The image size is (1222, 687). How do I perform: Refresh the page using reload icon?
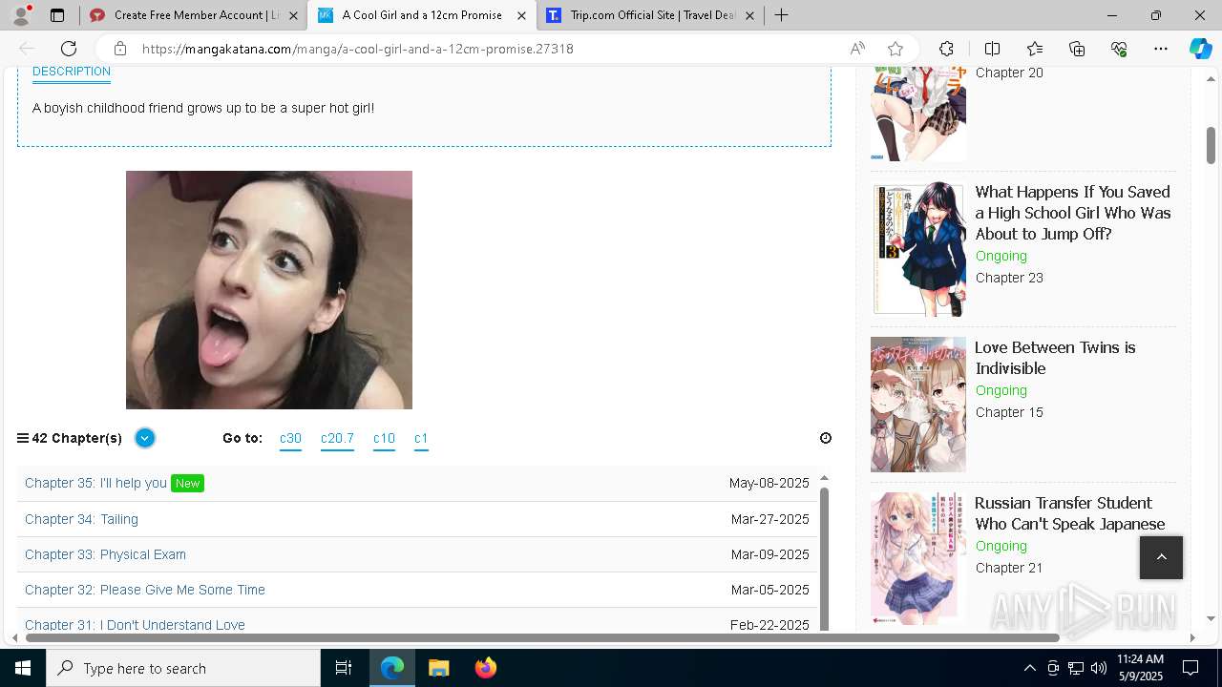click(x=69, y=49)
